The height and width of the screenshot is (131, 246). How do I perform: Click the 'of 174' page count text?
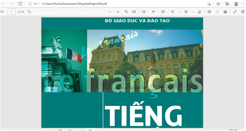21,12
